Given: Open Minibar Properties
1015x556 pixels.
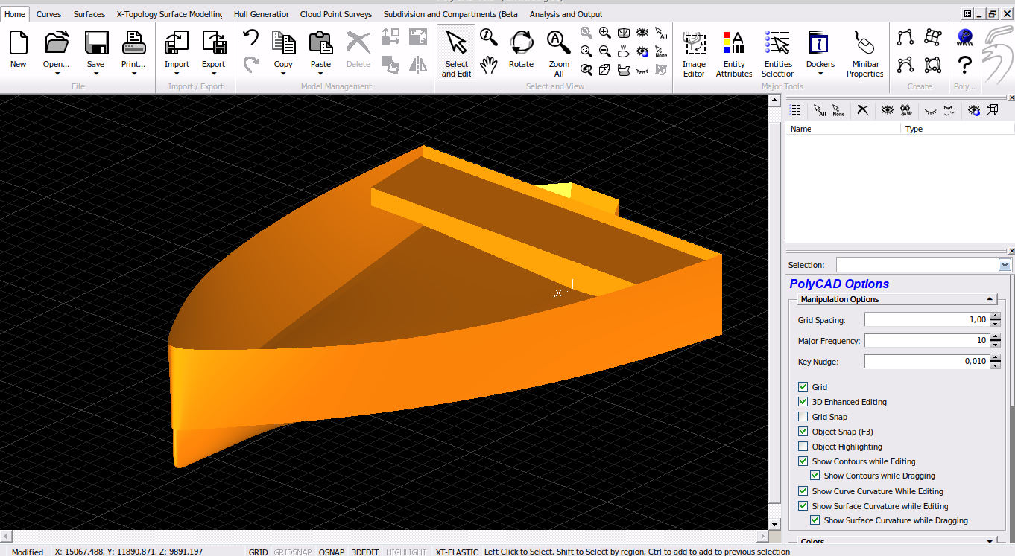Looking at the screenshot, I should pyautogui.click(x=864, y=53).
